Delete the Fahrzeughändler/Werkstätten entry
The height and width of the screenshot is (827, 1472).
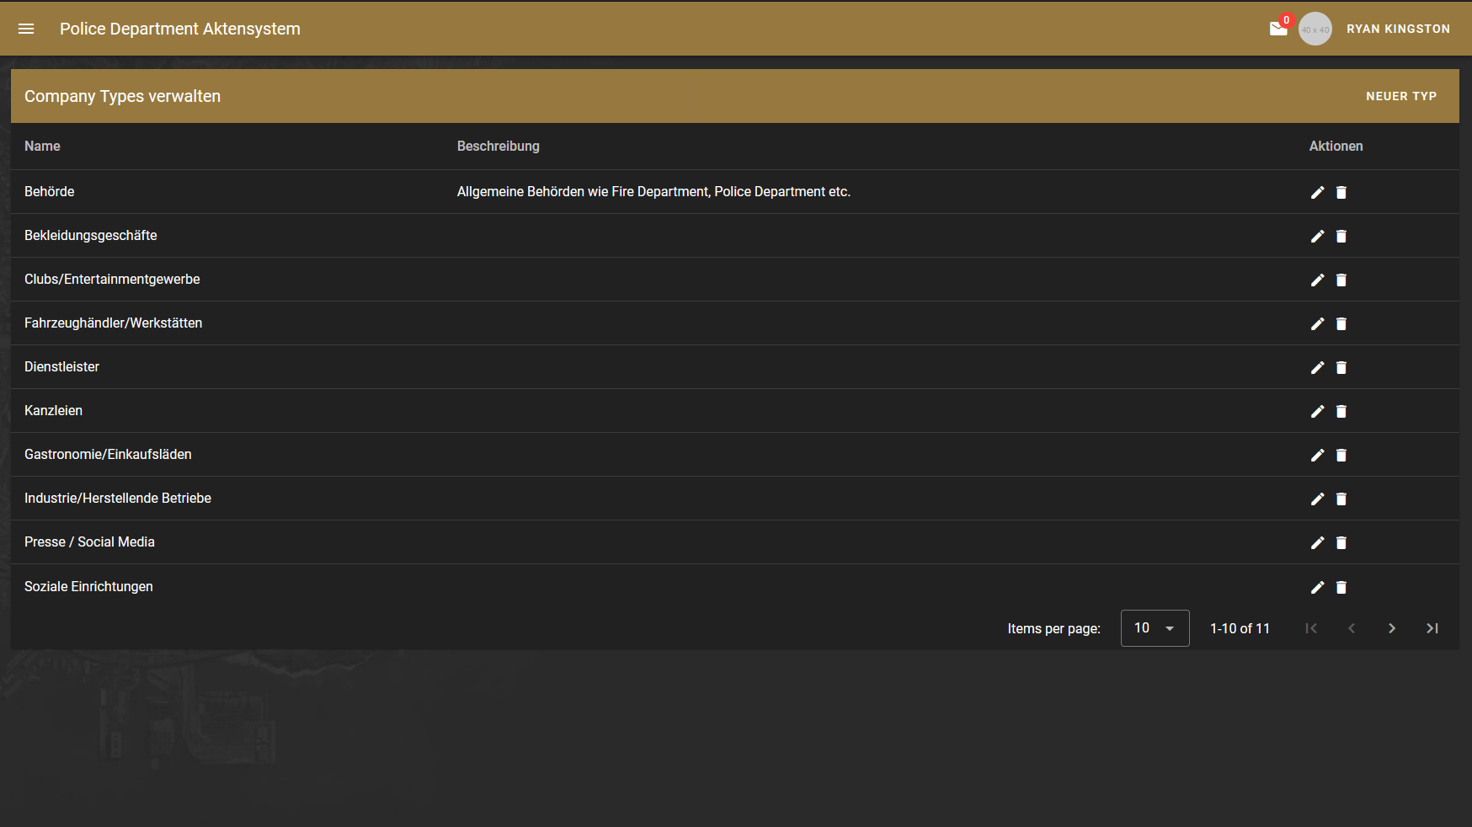point(1341,323)
